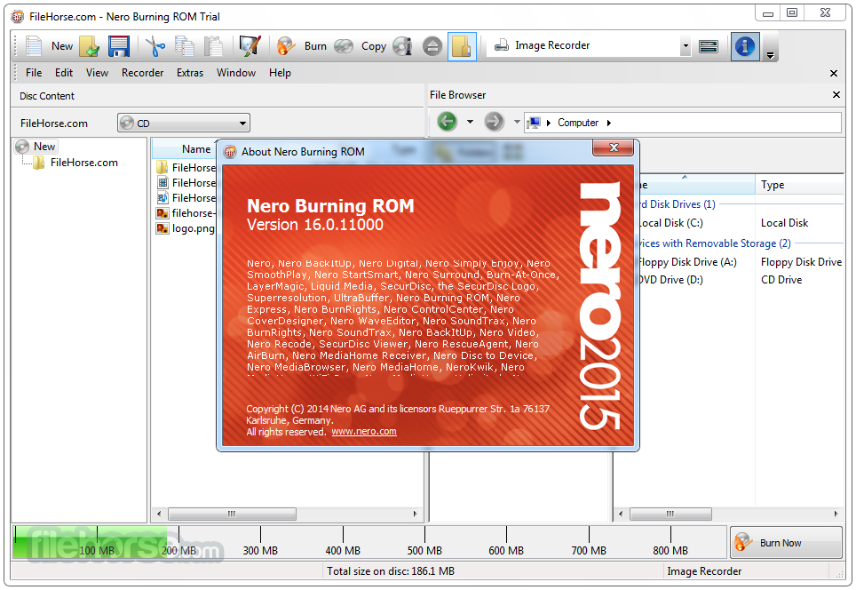Screen dimensions: 856x590
Task: Expand the Computer breadcrumb arrow
Action: point(609,121)
